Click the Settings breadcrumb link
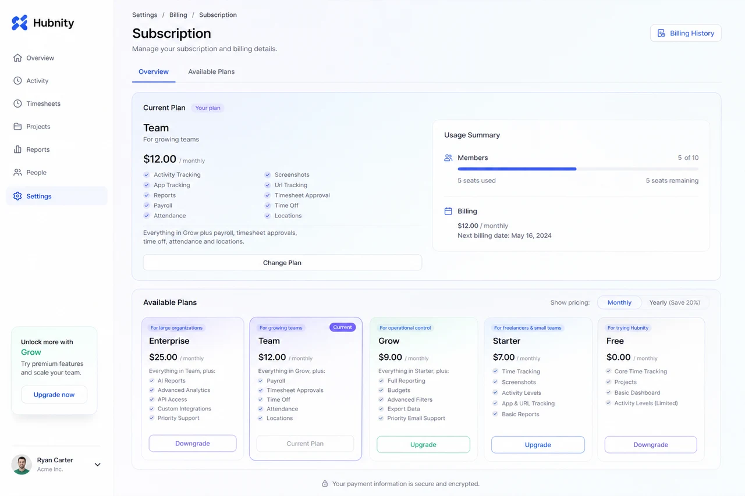Viewport: 745px width, 496px height. (145, 15)
